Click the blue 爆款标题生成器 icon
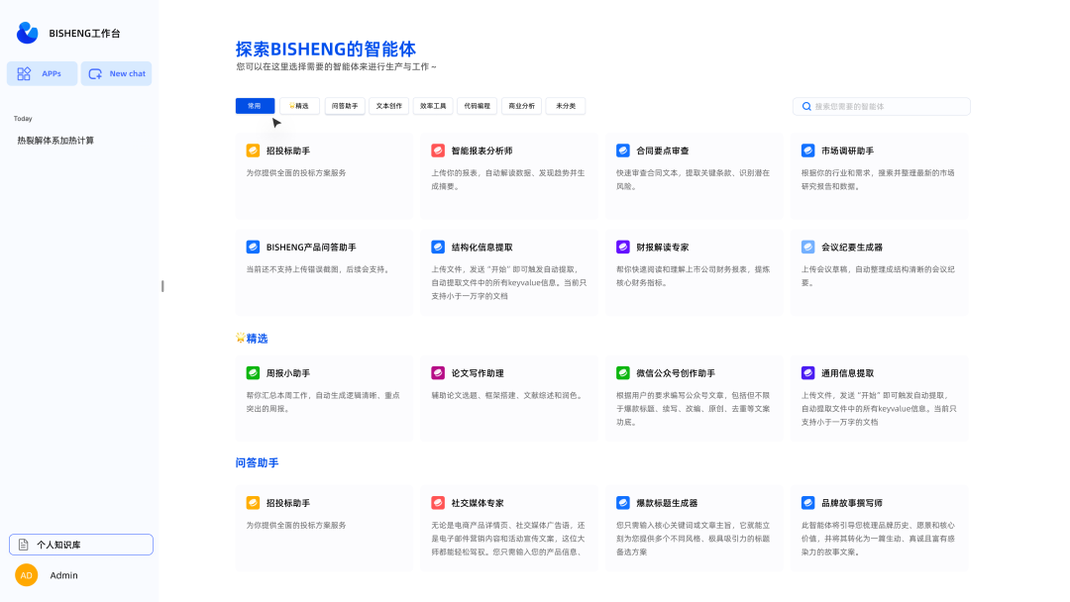Screen dimensions: 1070x602 (623, 502)
